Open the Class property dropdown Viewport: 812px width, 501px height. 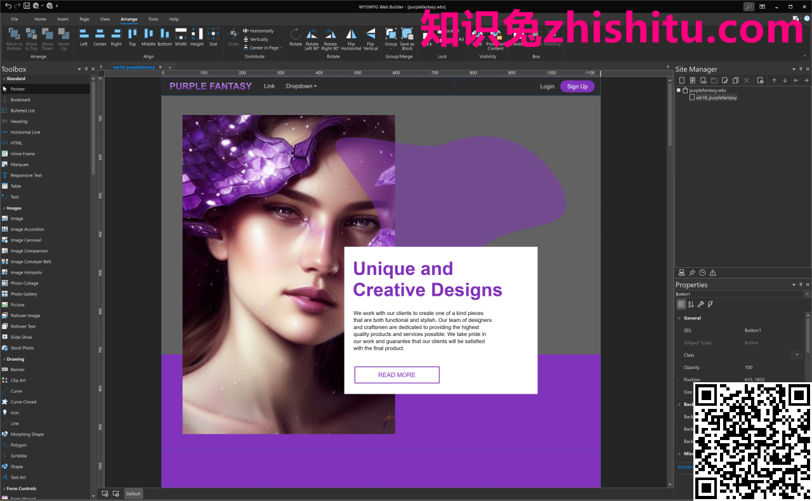[x=797, y=355]
